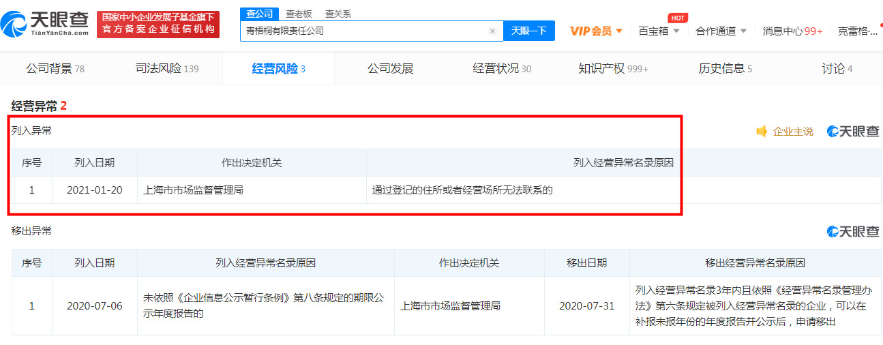Click the 列入异常 subsection label
883x345 pixels.
point(31,130)
